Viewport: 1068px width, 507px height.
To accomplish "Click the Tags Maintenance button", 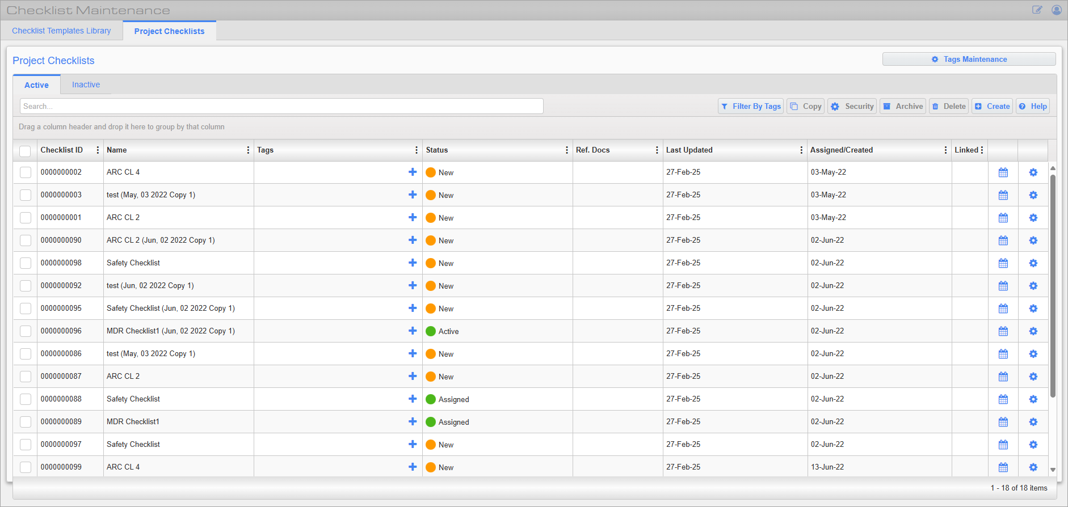I will [969, 59].
